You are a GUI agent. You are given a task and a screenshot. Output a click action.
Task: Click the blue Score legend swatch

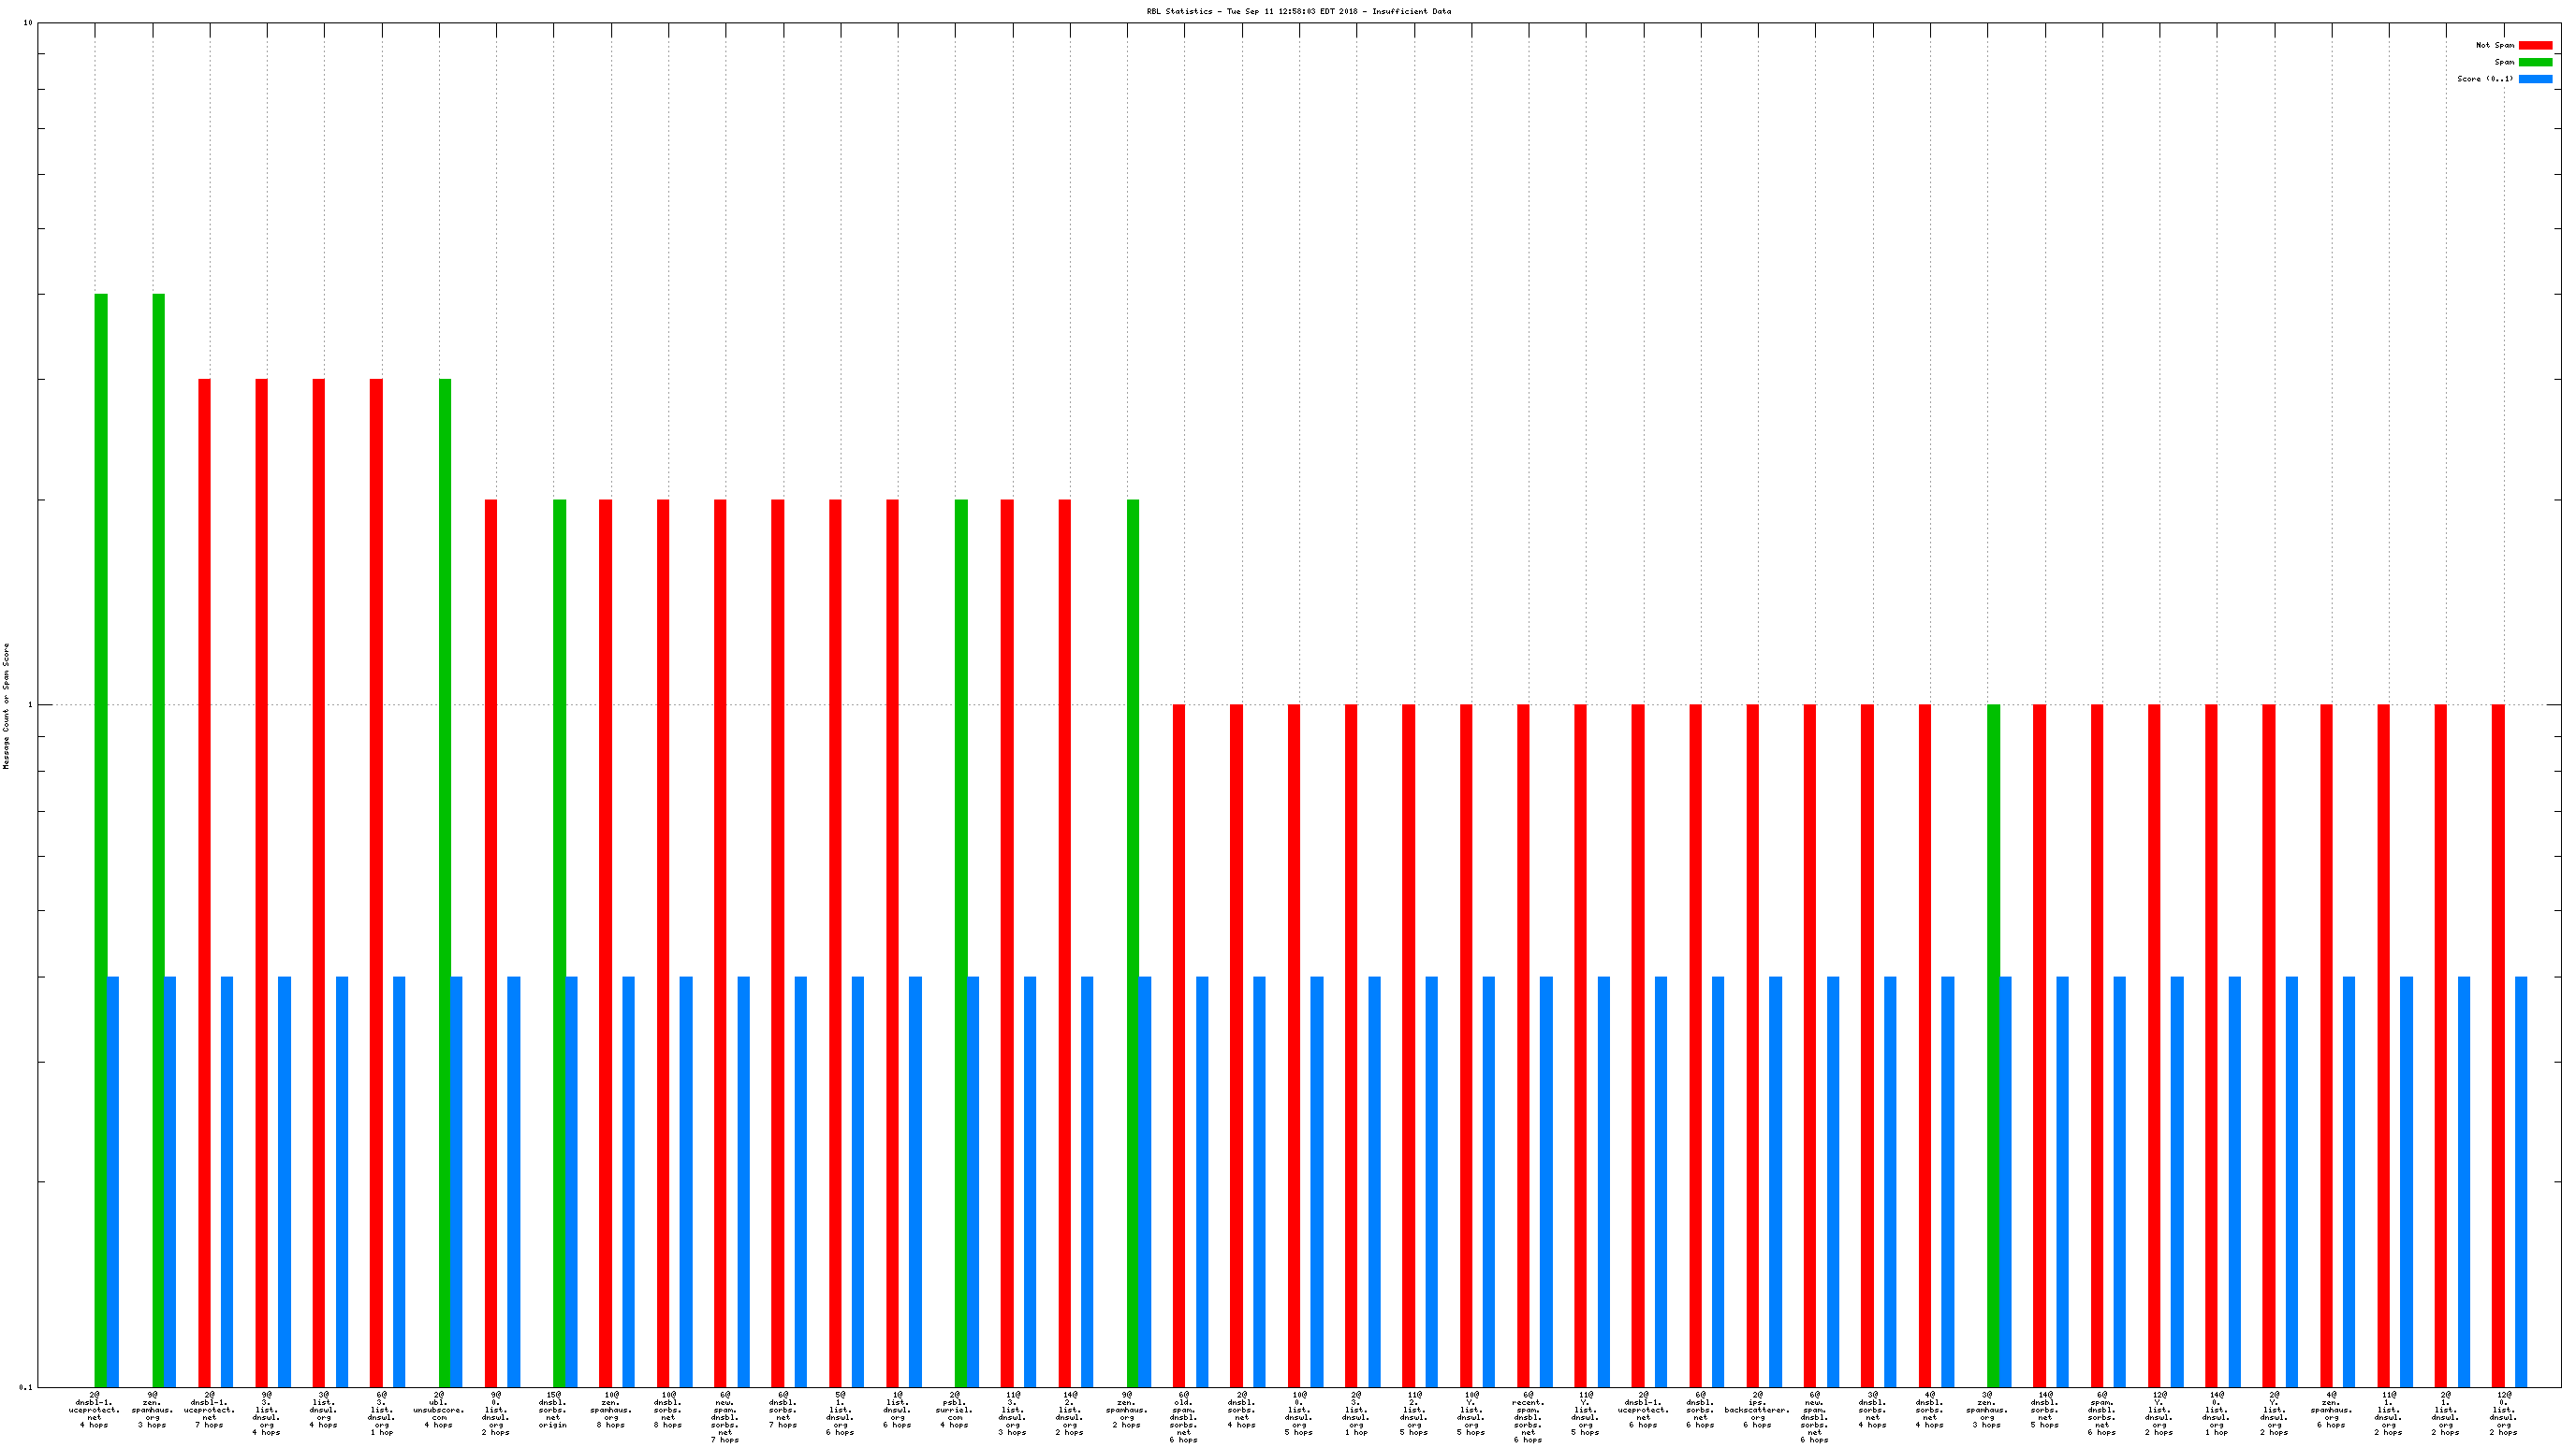click(2534, 79)
